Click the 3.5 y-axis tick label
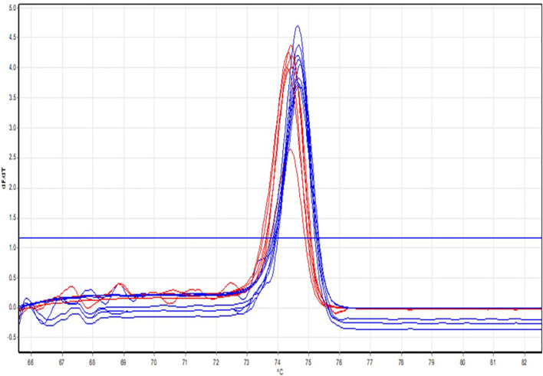 point(12,98)
